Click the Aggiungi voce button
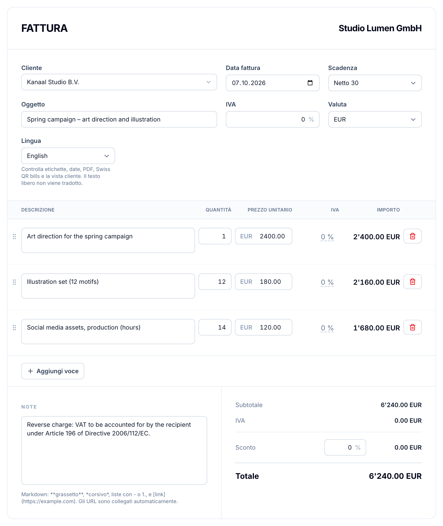Image resolution: width=443 pixels, height=526 pixels. click(53, 371)
